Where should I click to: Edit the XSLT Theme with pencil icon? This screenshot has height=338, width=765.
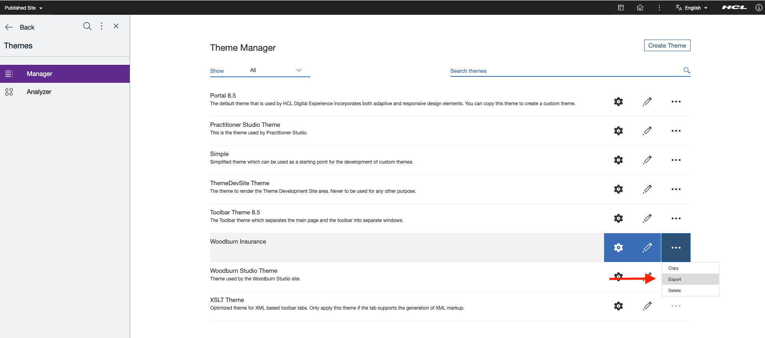647,306
